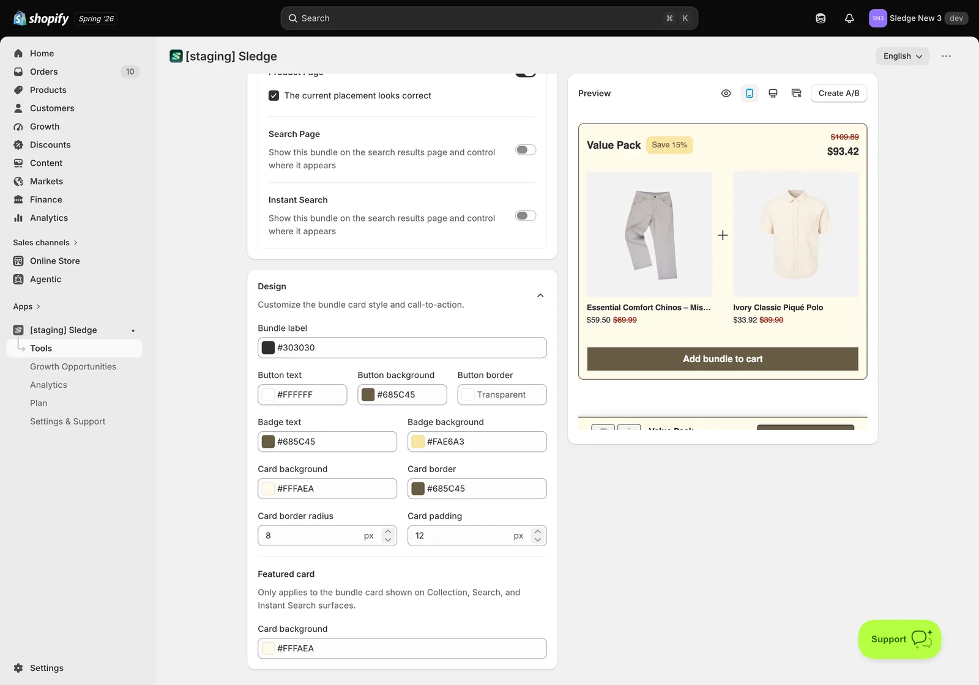
Task: Click the Save 15% badge
Action: (669, 145)
